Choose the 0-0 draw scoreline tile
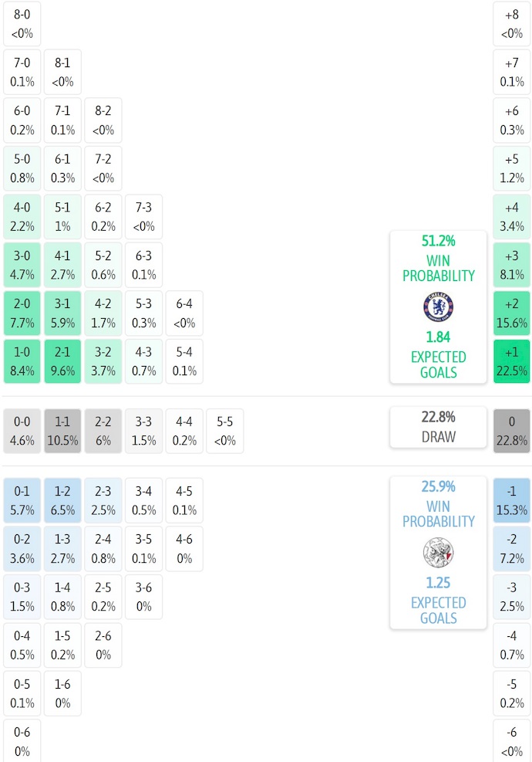The width and height of the screenshot is (532, 762). 22,431
